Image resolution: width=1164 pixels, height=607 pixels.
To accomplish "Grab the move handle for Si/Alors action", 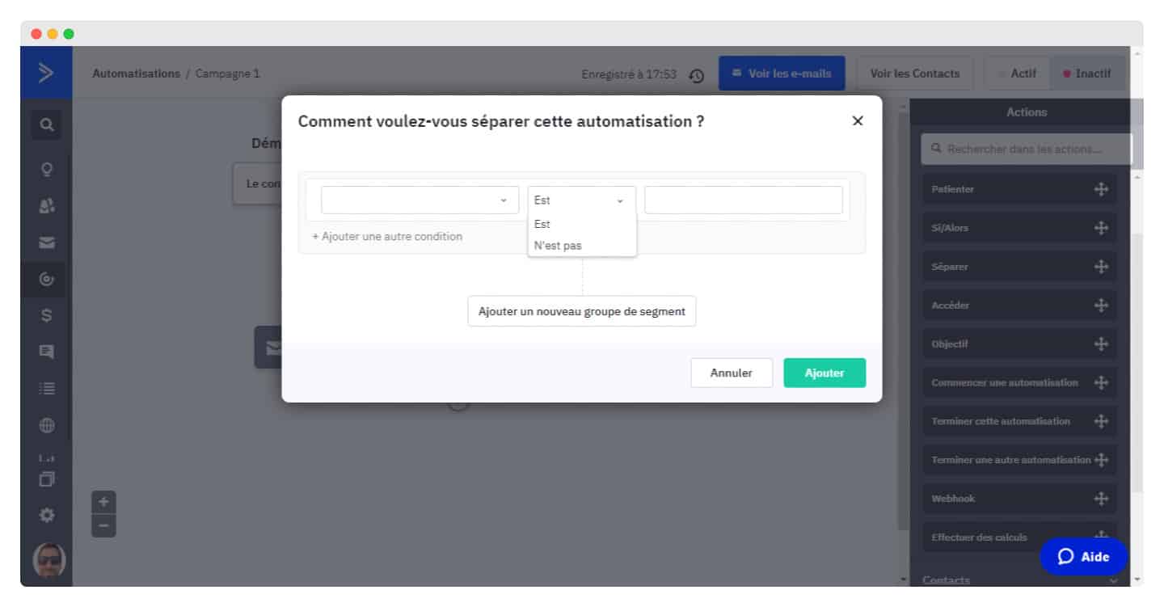I will click(1101, 228).
